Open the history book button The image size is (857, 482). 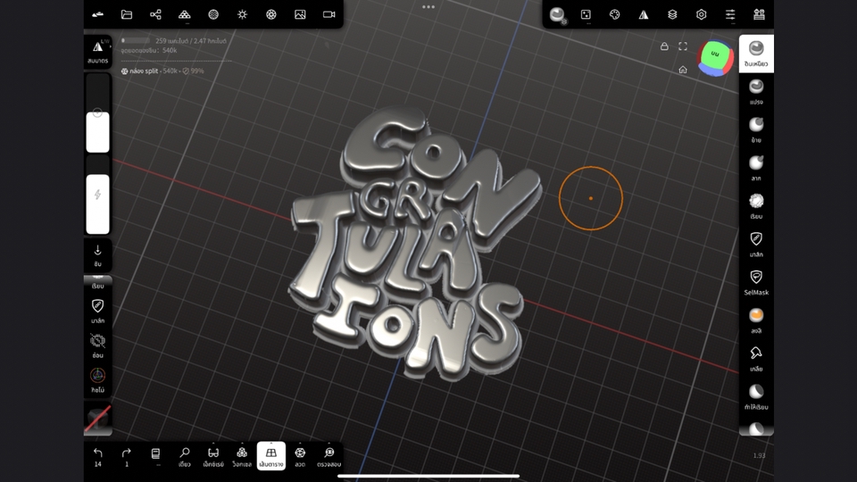[x=155, y=456]
